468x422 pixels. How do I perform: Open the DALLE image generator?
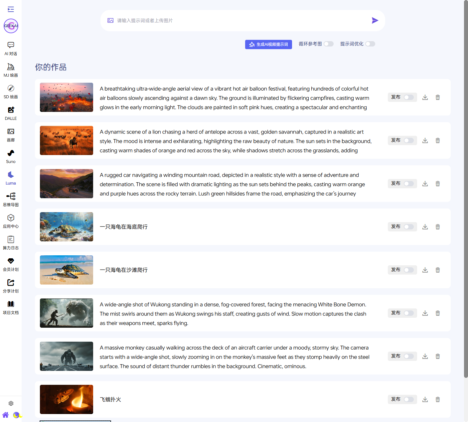point(11,113)
